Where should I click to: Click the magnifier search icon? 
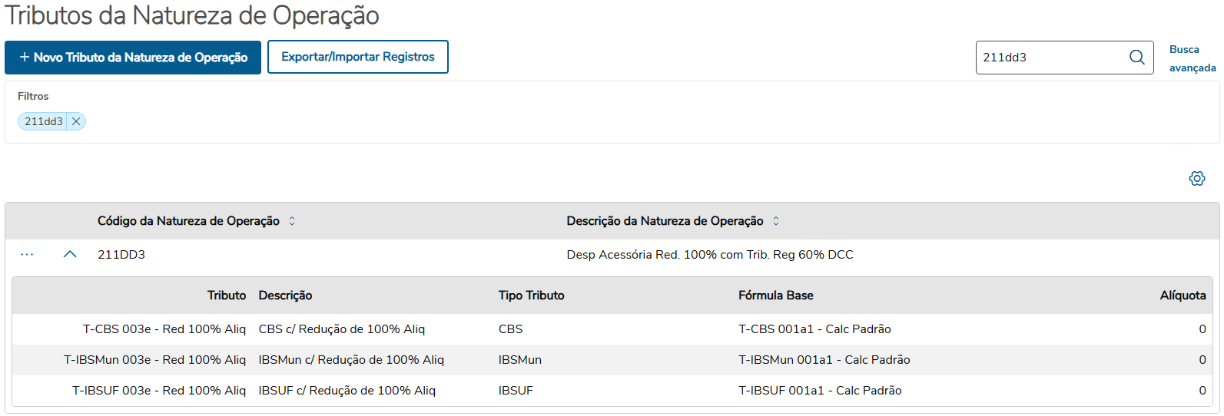(x=1137, y=58)
